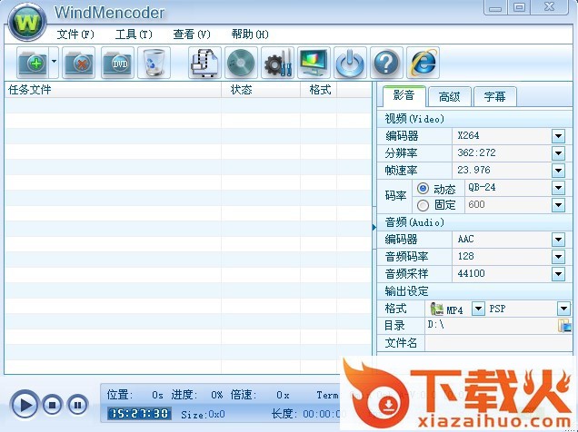Click the 输出设定 section header
The image size is (578, 432).
(474, 291)
